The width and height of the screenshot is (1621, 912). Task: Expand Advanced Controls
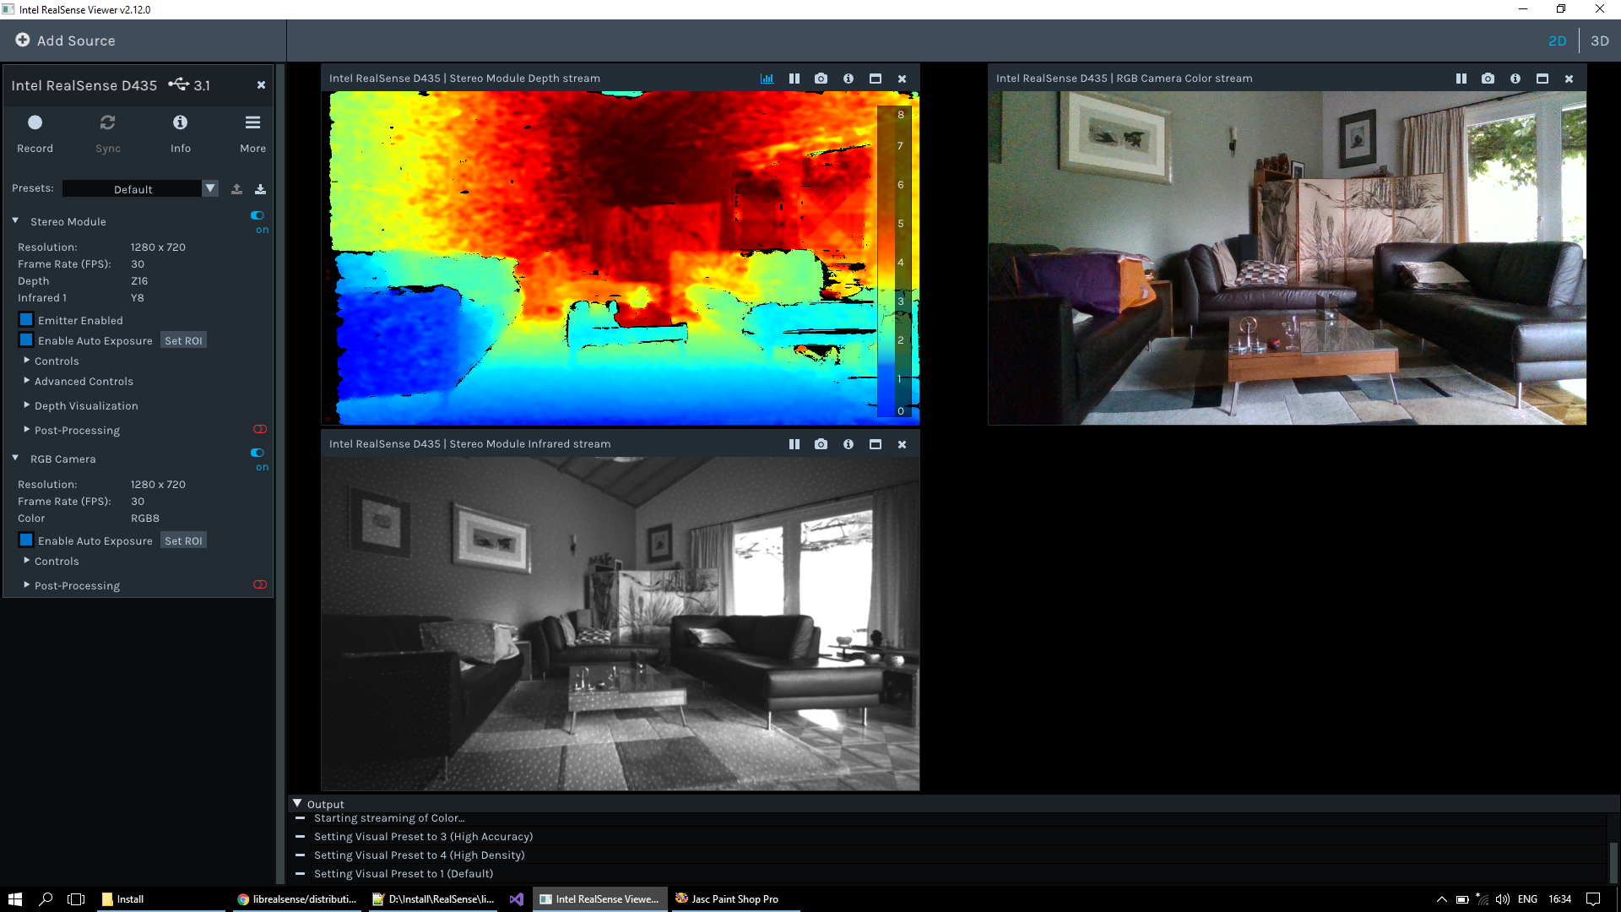26,381
